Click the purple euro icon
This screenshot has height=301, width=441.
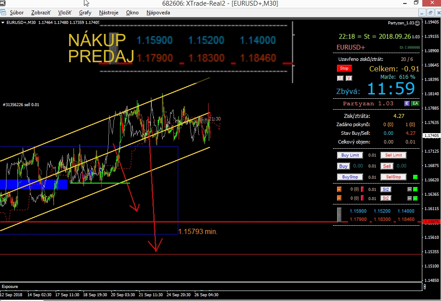click(407, 103)
